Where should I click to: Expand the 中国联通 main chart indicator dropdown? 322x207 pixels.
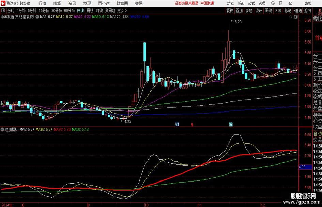pos(37,17)
